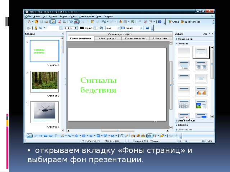Viewport: 230px width, 172px height.
Task: Open the Правка menu
Action: 37,16
